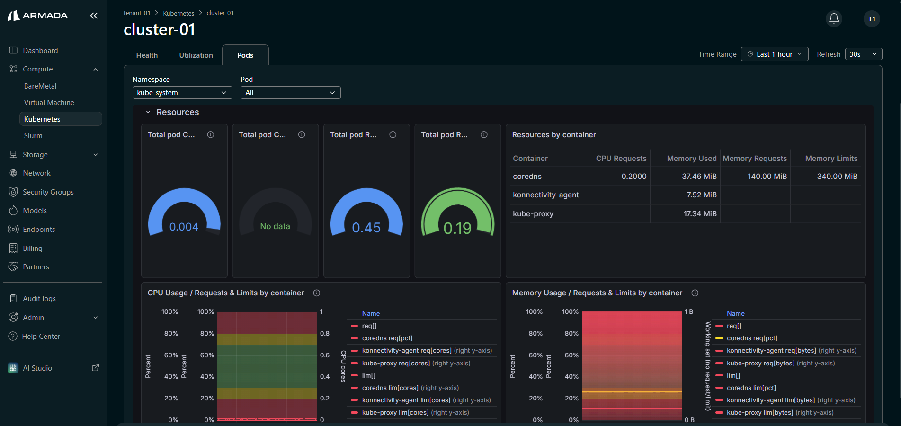Click the Dashboard icon in the sidebar
Viewport: 901px width, 426px height.
pos(13,51)
